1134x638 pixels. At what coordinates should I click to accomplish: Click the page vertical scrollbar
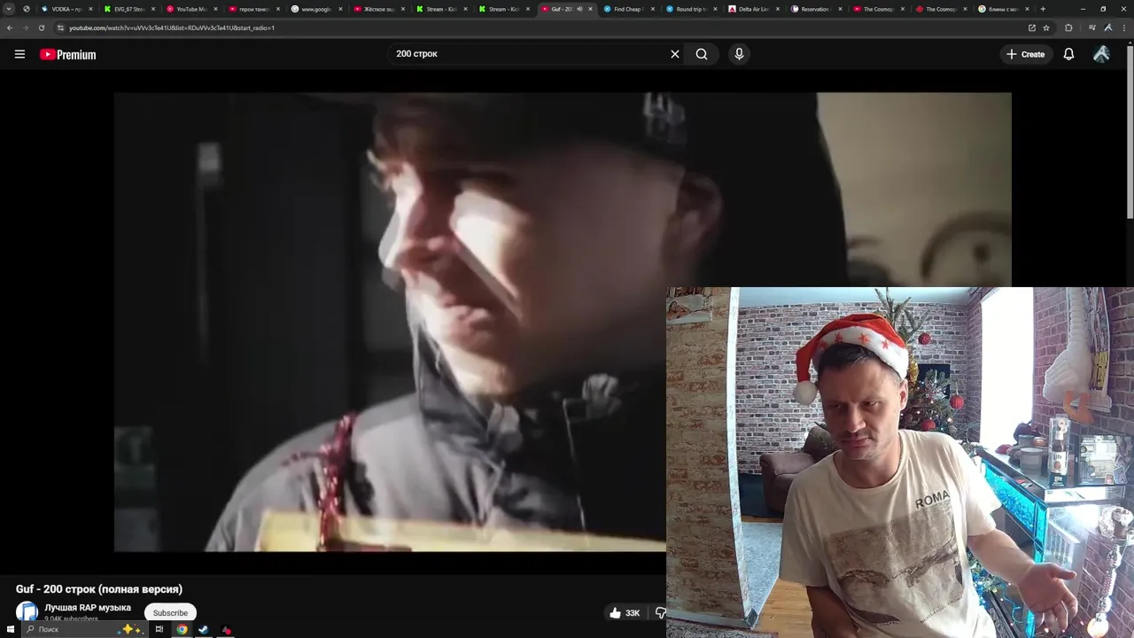pos(1130,133)
